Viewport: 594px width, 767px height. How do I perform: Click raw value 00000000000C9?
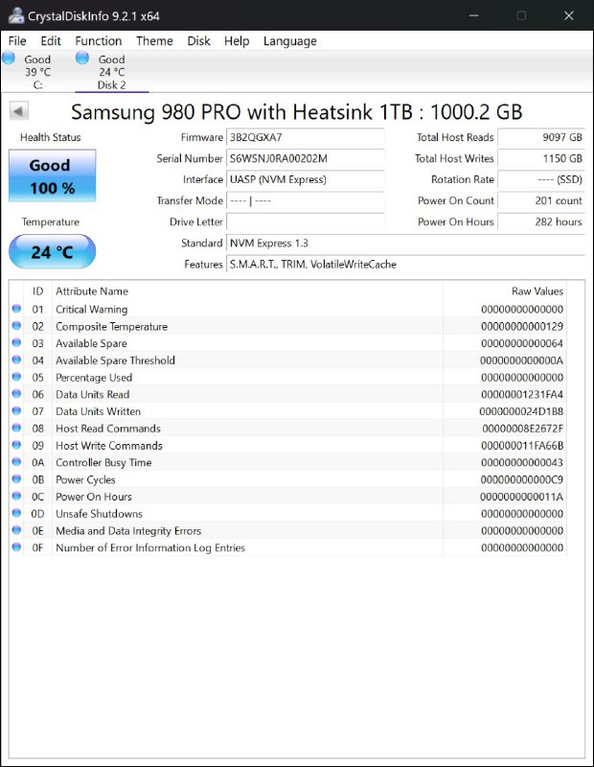click(x=521, y=479)
